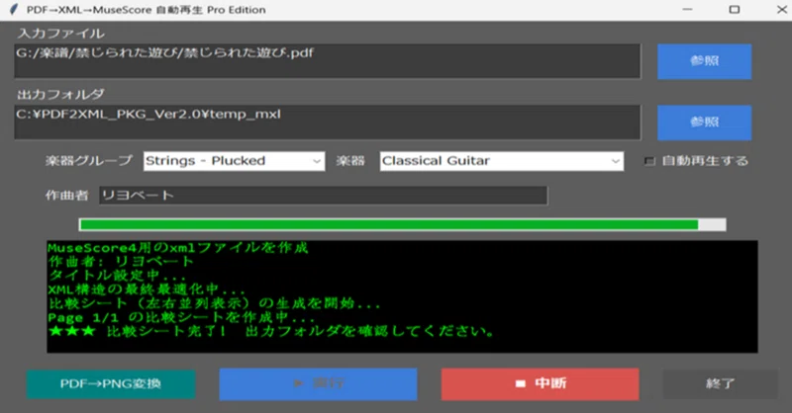Image resolution: width=792 pixels, height=413 pixels.
Task: Click the red 中断 stop button
Action: coord(540,383)
